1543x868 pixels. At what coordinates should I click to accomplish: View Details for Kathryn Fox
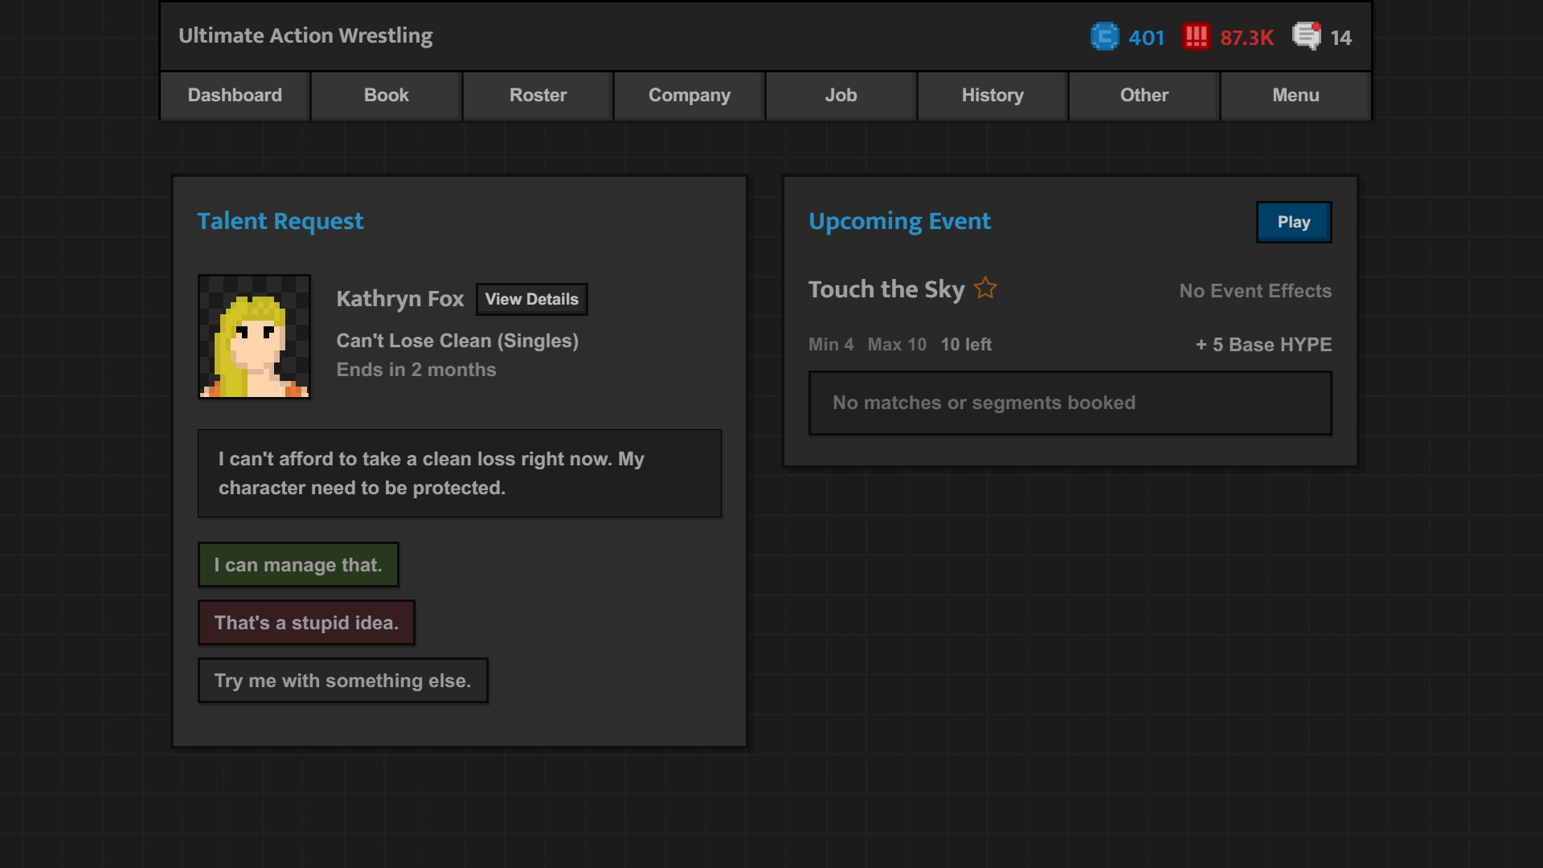click(x=531, y=299)
